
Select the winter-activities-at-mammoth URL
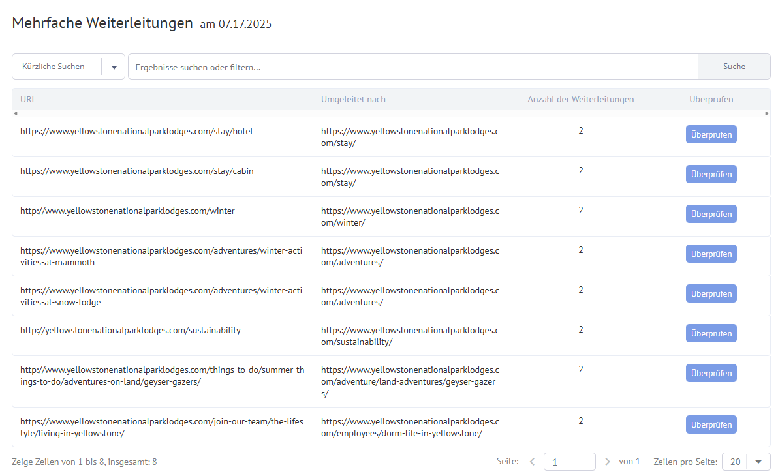pos(161,256)
